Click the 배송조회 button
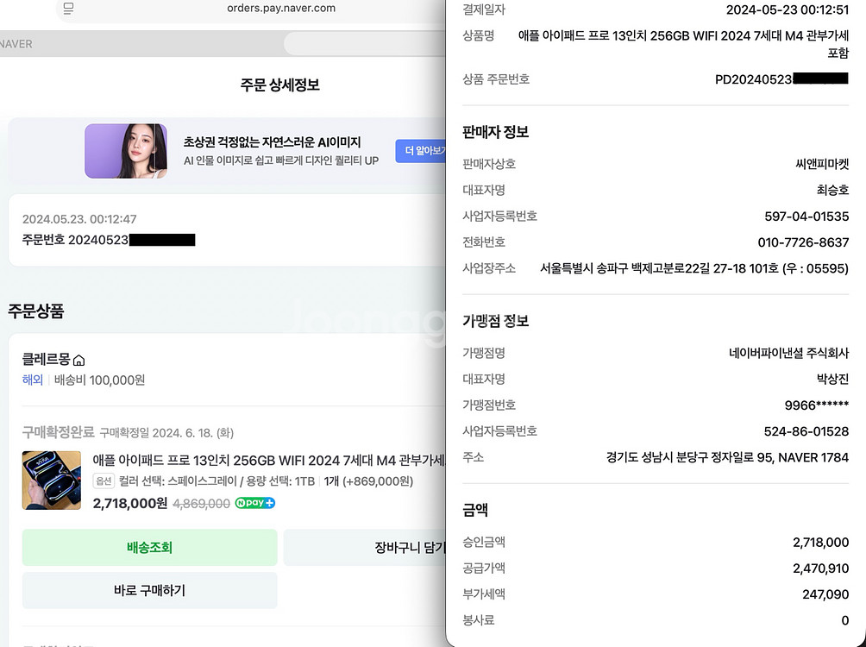Image resolution: width=866 pixels, height=647 pixels. pos(150,548)
